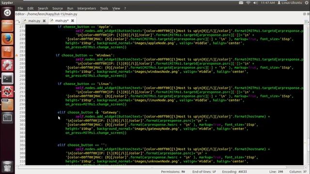Viewport: 310px width, 174px height.
Task: Click the warning triangle on line 284
Action: coord(17,55)
